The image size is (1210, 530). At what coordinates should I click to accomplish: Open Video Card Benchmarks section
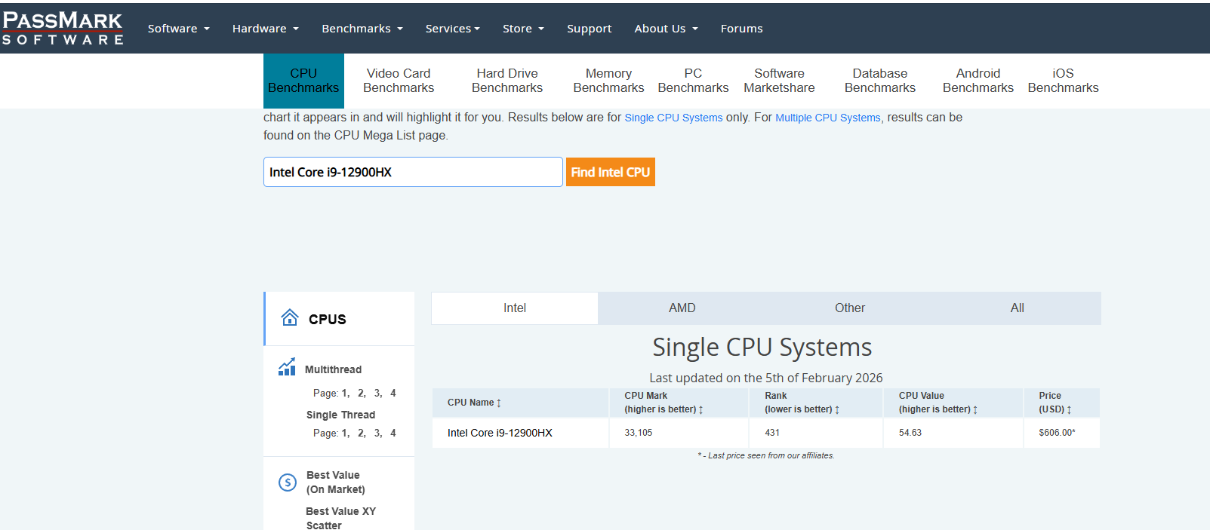[399, 81]
